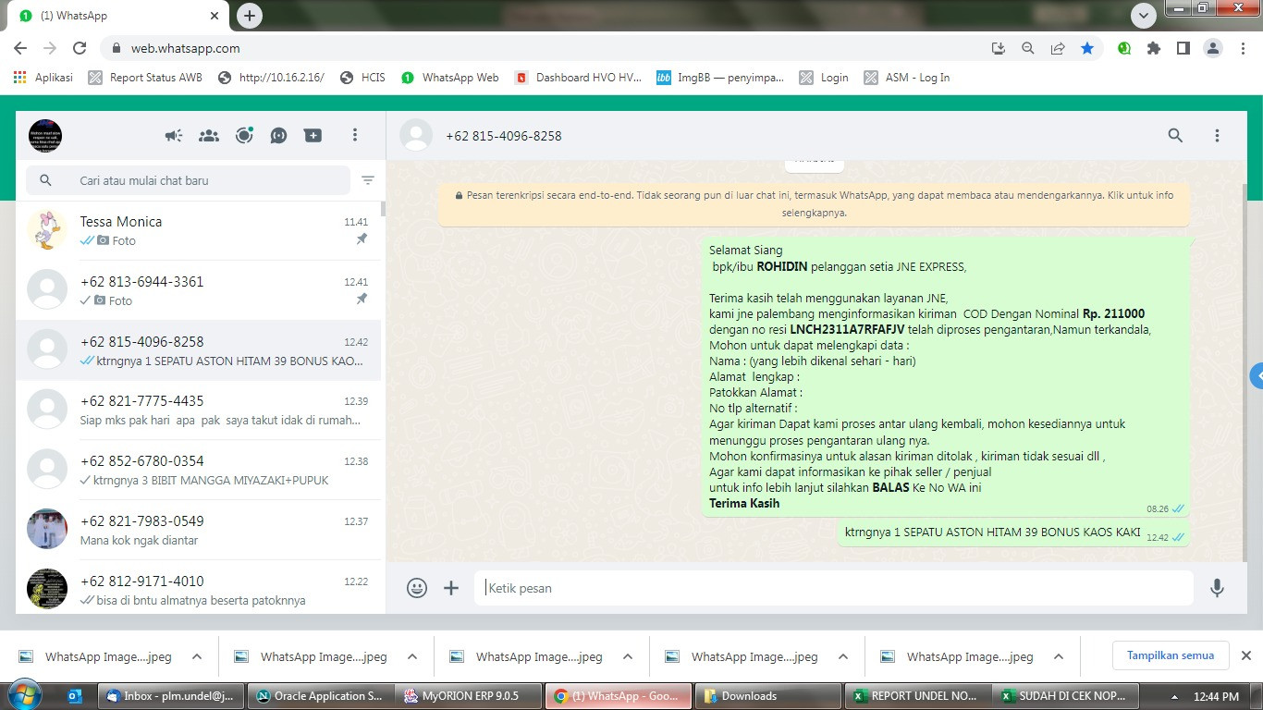This screenshot has height=710, width=1263.
Task: Open the attachment plus menu
Action: click(x=451, y=588)
